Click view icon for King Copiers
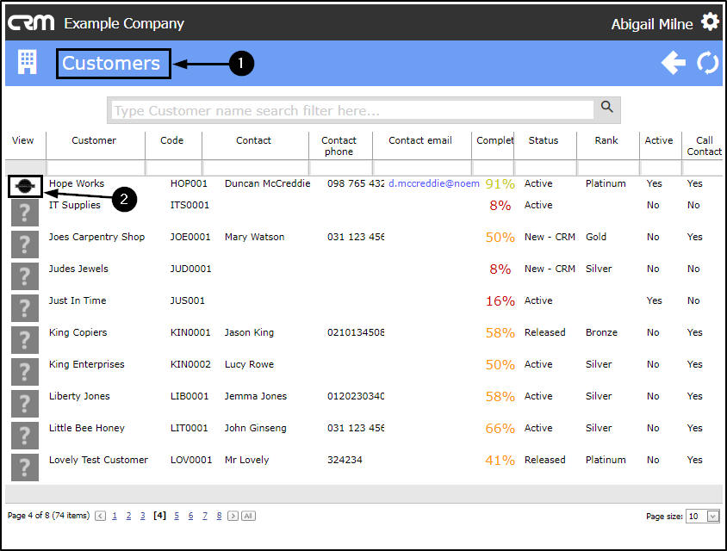Viewport: 727px width, 551px height. click(x=25, y=339)
